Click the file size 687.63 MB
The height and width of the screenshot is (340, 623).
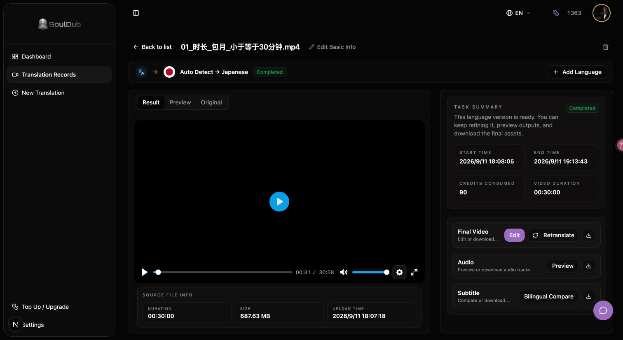[255, 316]
